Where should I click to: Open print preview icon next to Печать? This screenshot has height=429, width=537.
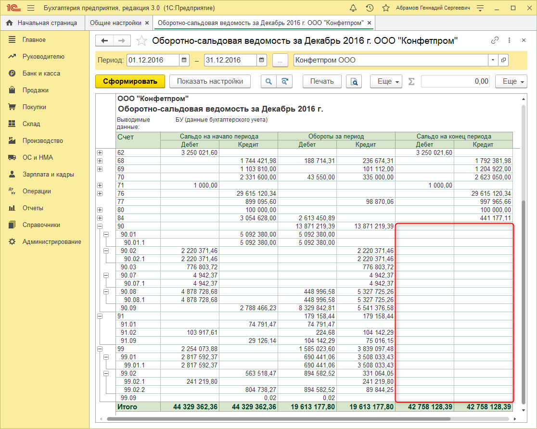tap(354, 82)
